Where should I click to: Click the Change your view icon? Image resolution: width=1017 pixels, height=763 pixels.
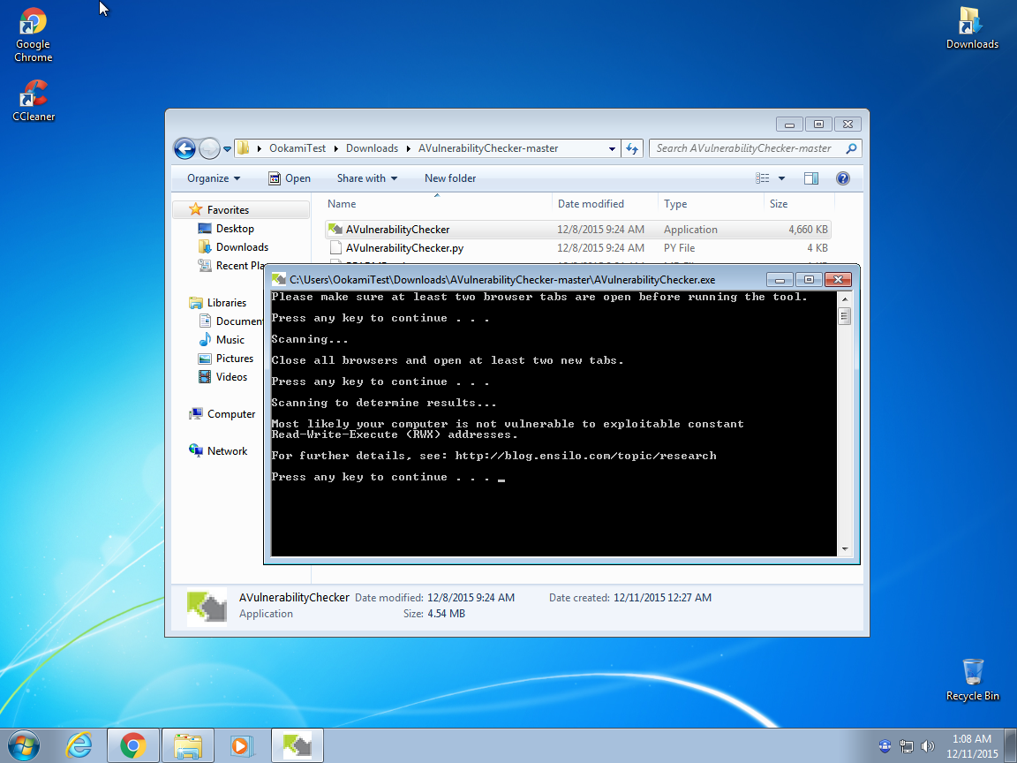(x=763, y=178)
